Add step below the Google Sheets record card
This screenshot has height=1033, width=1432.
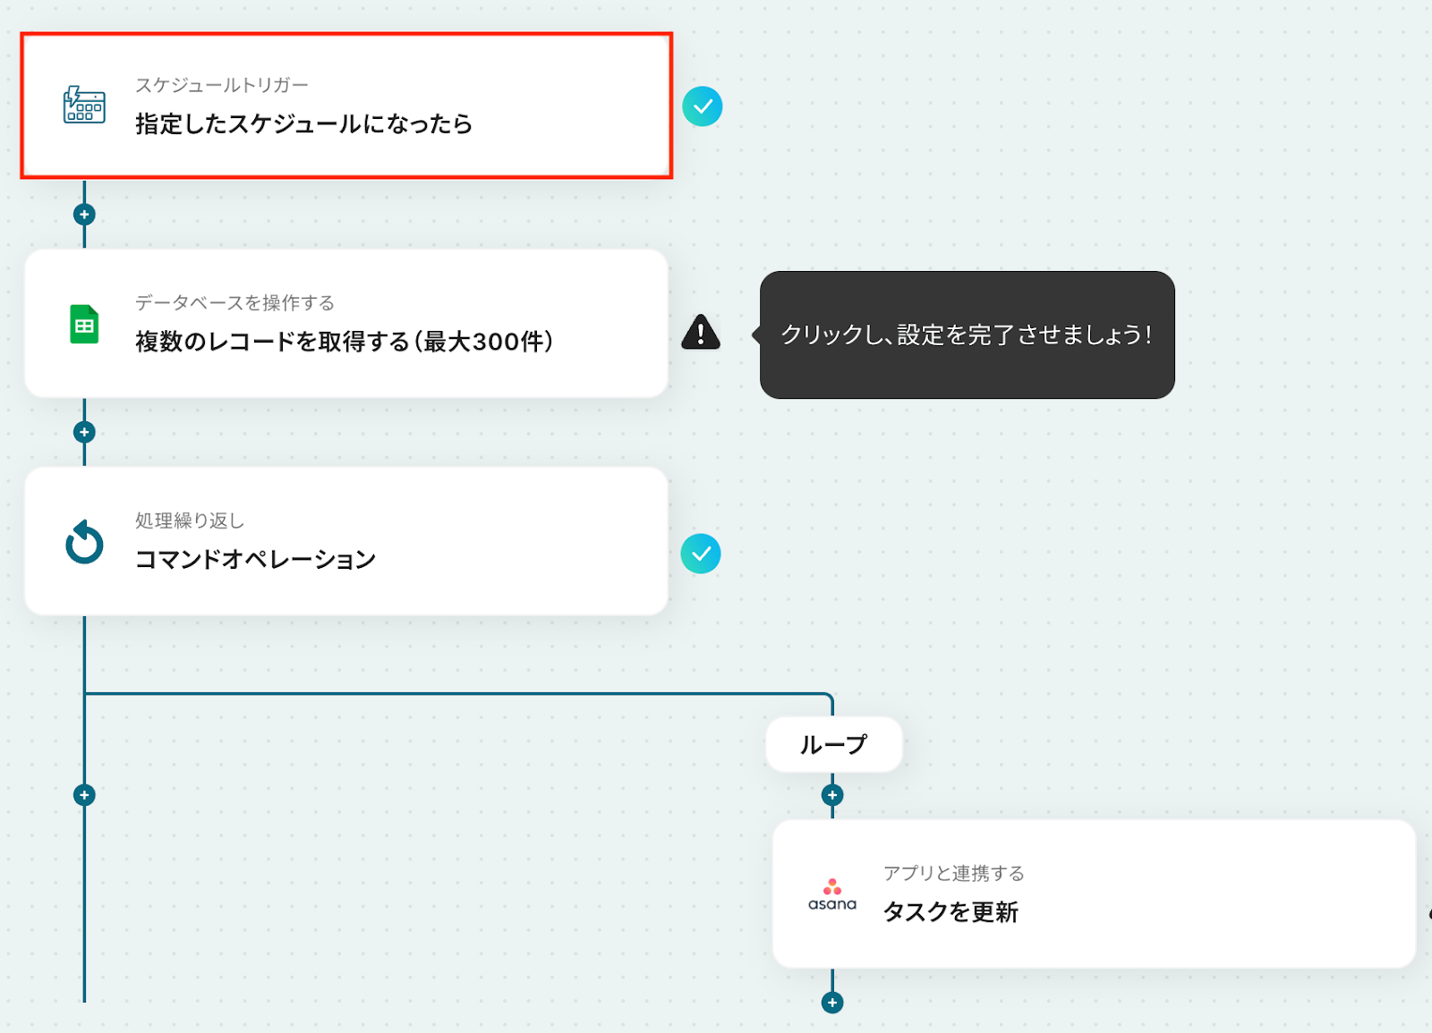(x=84, y=433)
